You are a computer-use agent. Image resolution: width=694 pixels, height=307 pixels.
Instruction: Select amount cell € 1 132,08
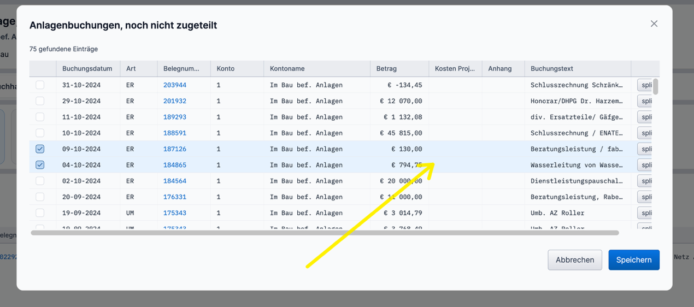pyautogui.click(x=399, y=117)
